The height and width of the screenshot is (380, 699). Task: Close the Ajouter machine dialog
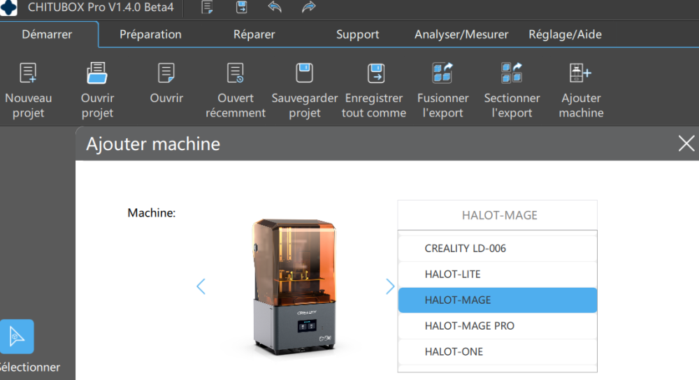click(x=686, y=143)
